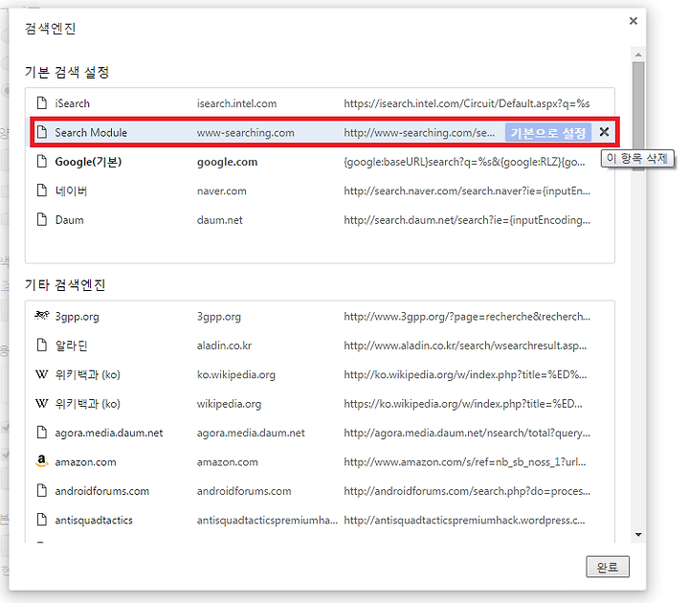Click the daum.net keyword

tap(220, 220)
